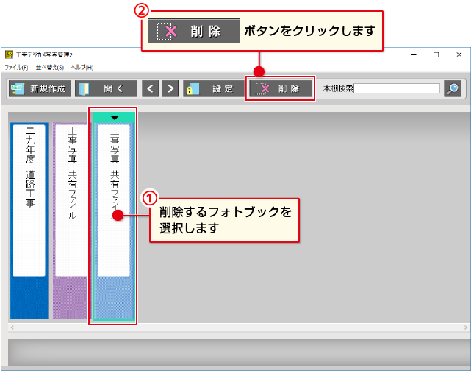471x371 pixels.
Task: Open the ファイル(F) menu
Action: (16, 67)
